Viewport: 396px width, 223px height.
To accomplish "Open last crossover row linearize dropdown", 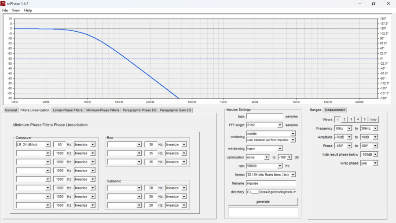I will (x=84, y=205).
